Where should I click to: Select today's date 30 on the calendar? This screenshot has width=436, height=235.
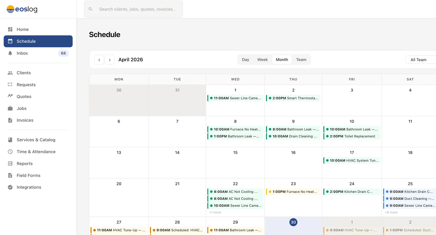point(293,222)
